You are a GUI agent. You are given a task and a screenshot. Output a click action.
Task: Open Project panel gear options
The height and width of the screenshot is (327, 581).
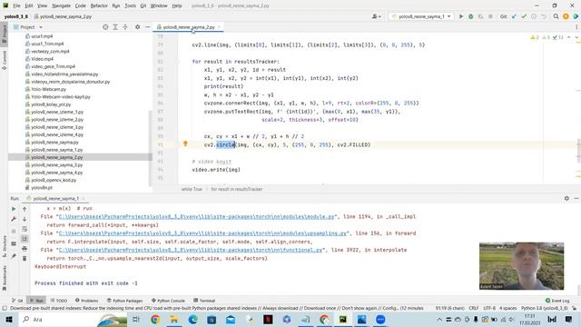137,27
